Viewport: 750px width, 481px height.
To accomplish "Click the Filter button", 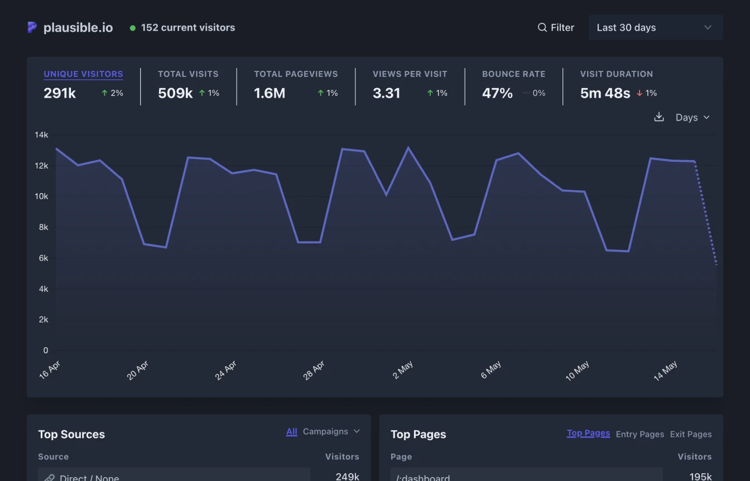I will coord(556,27).
